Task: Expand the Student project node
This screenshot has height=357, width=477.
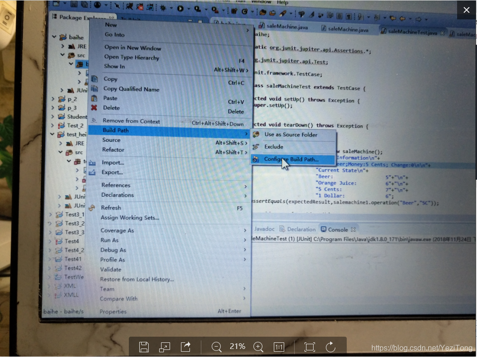Action: [x=52, y=116]
